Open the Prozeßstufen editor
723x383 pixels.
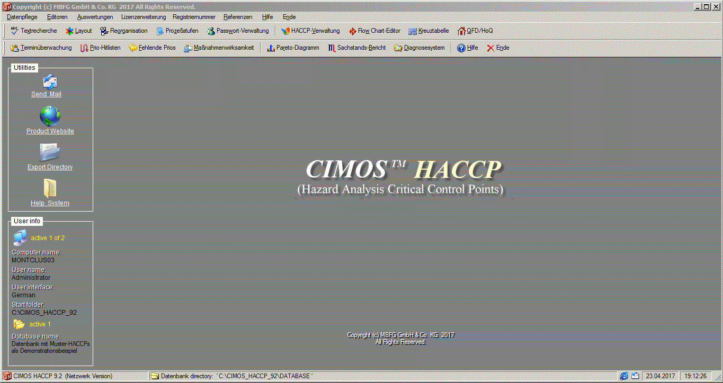click(x=177, y=31)
